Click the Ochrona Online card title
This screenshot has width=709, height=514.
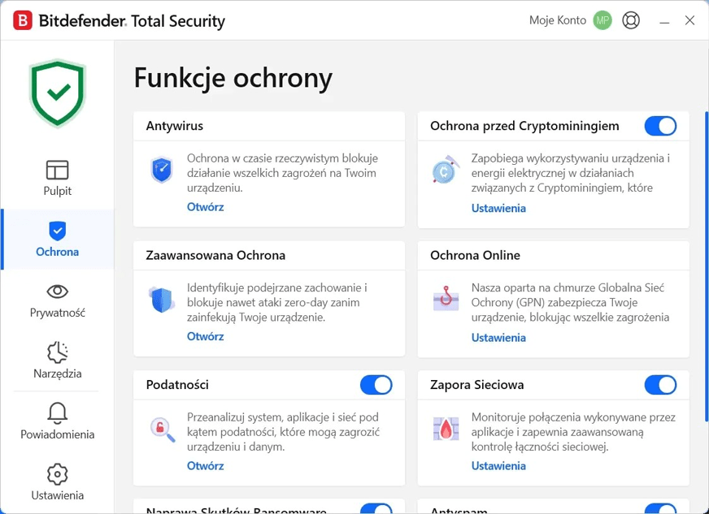pyautogui.click(x=475, y=256)
